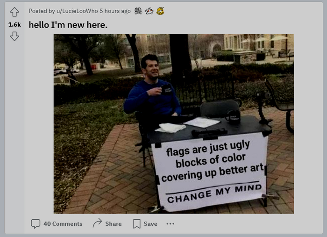Click the speech bubble comments icon
This screenshot has height=237, width=327.
coord(36,223)
